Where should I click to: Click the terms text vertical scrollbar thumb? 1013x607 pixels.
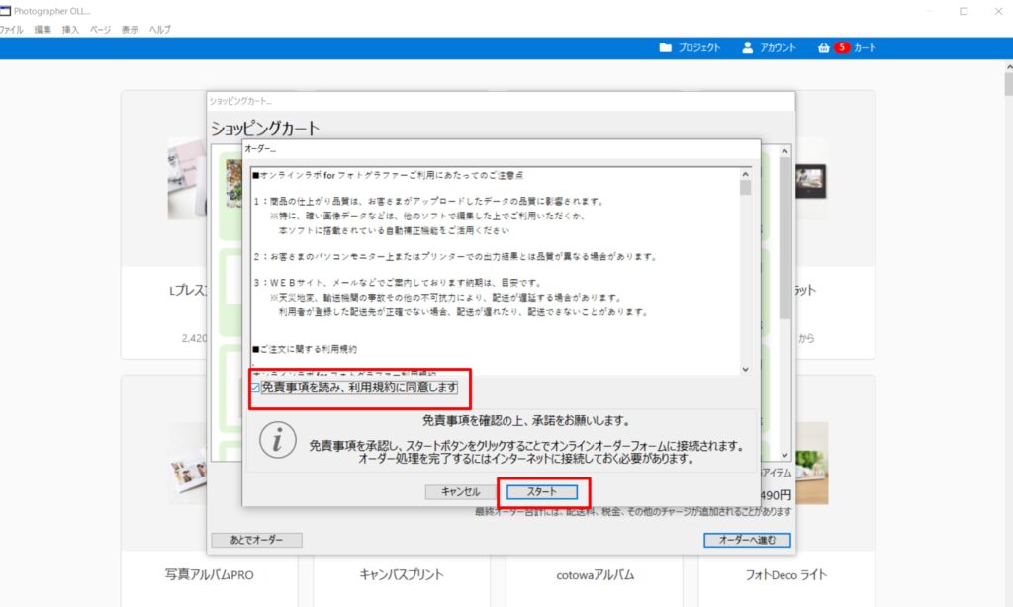point(745,188)
